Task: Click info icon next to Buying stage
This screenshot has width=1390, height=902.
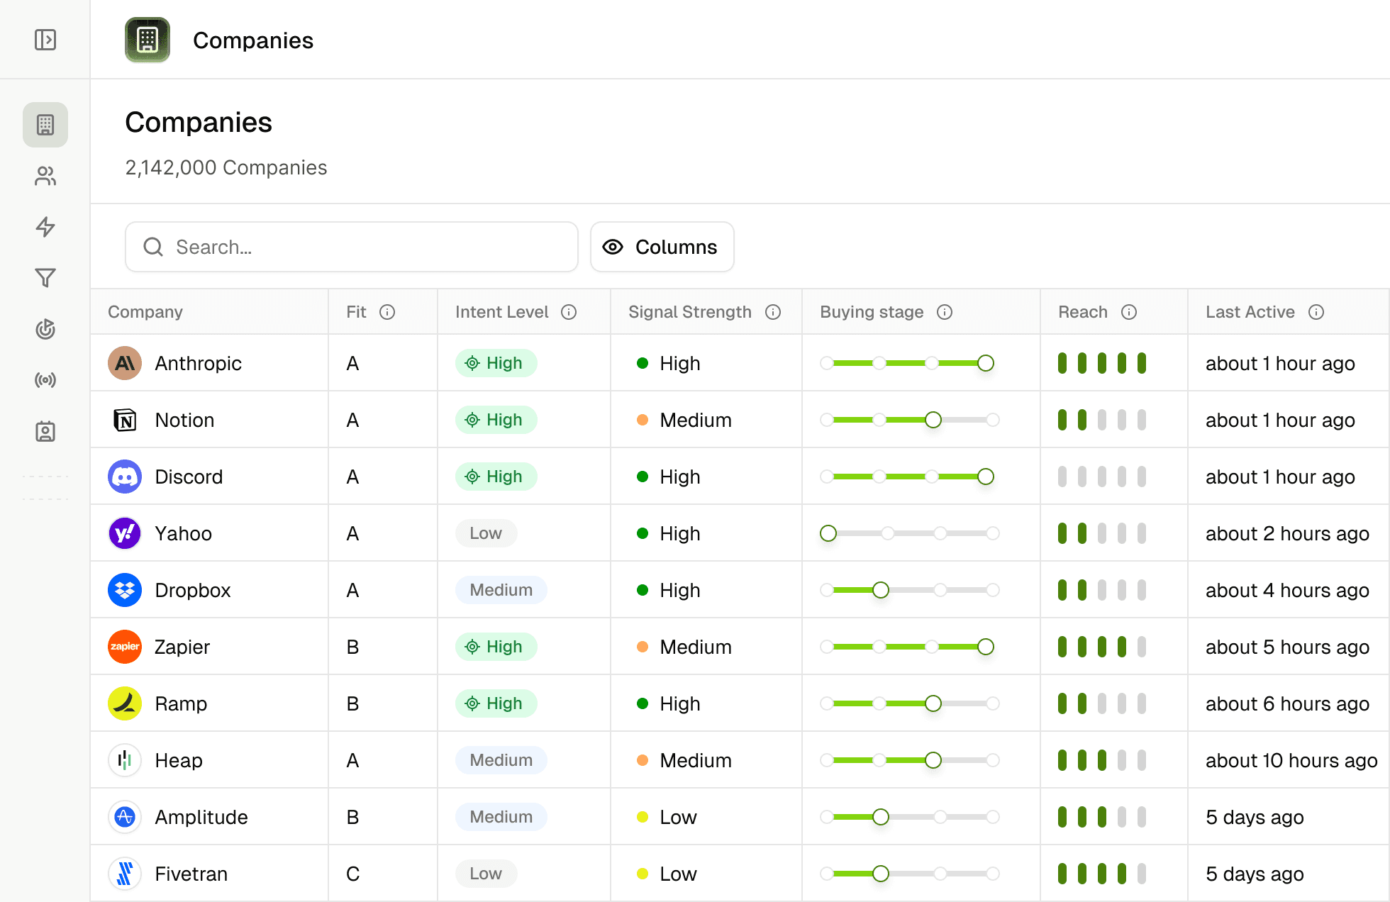Action: pyautogui.click(x=945, y=312)
